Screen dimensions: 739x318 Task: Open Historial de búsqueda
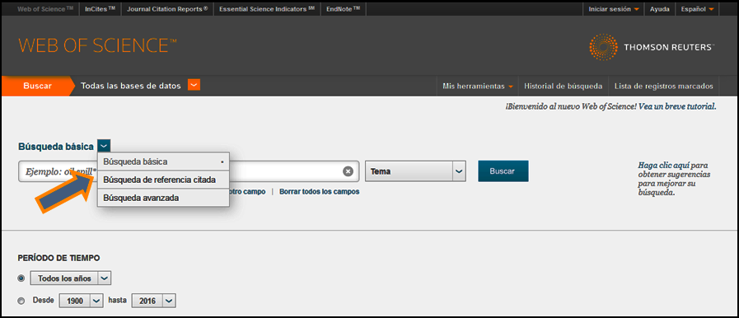pos(564,87)
